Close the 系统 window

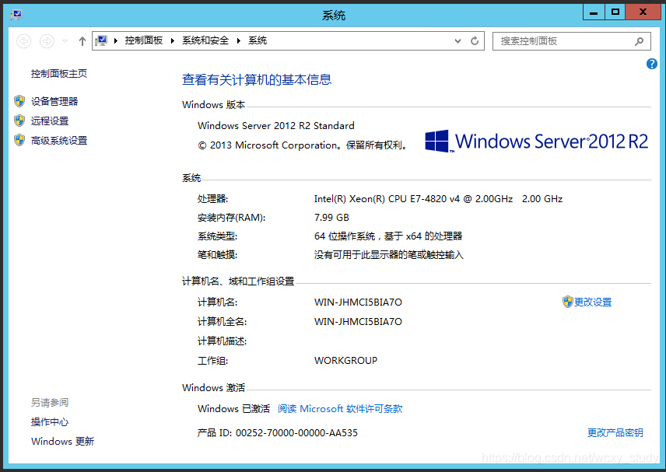pos(643,12)
